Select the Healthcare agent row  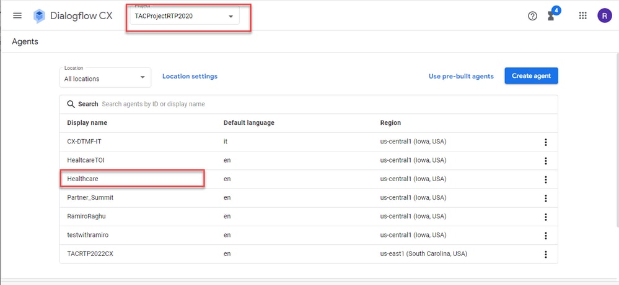[309, 179]
